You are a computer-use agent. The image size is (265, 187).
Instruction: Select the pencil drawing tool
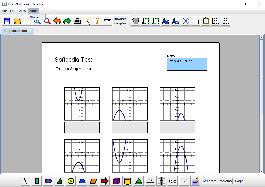[x=195, y=181]
